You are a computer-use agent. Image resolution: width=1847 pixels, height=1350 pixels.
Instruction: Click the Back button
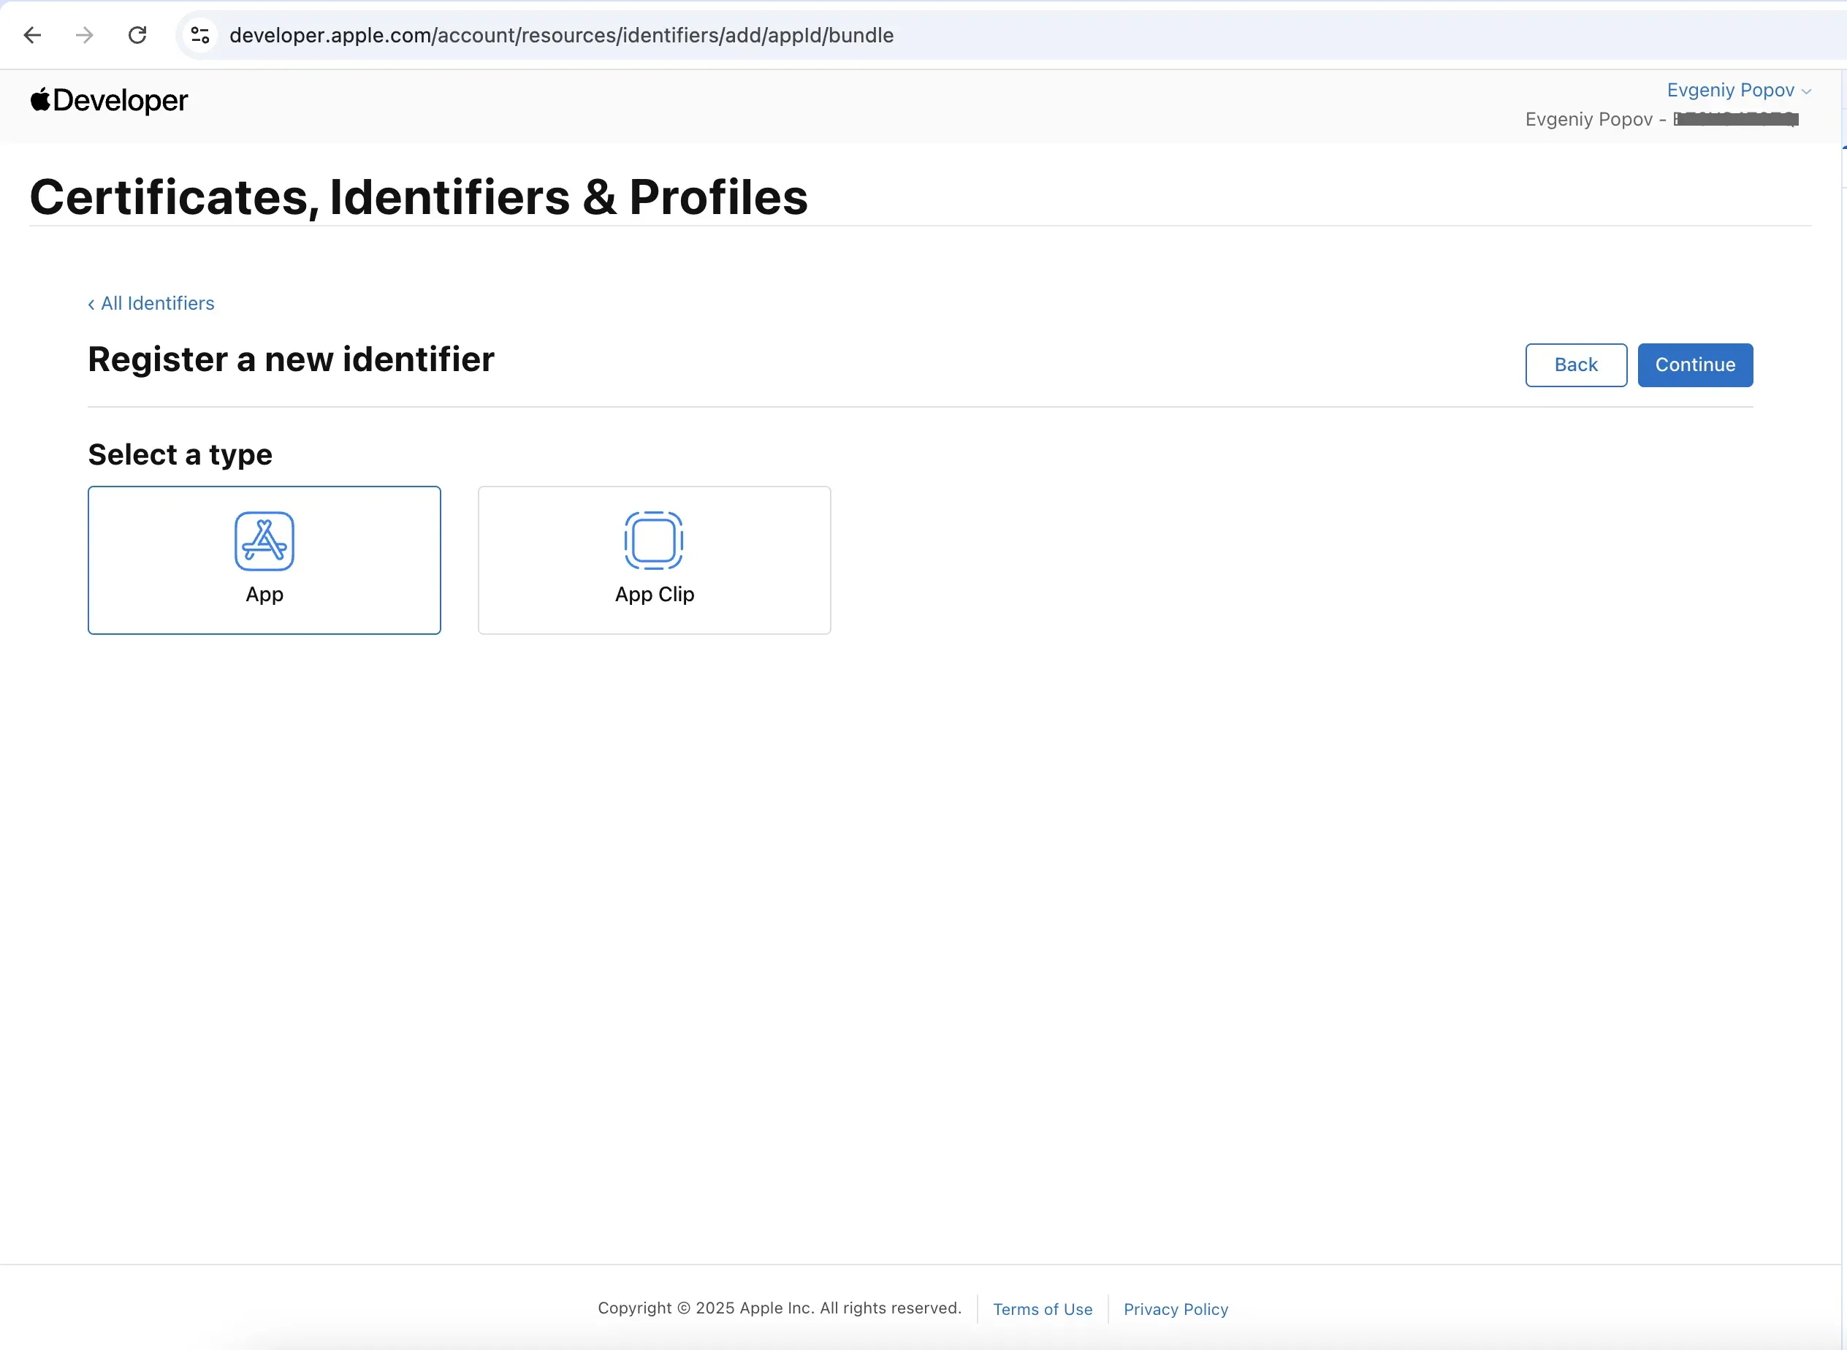coord(1576,365)
